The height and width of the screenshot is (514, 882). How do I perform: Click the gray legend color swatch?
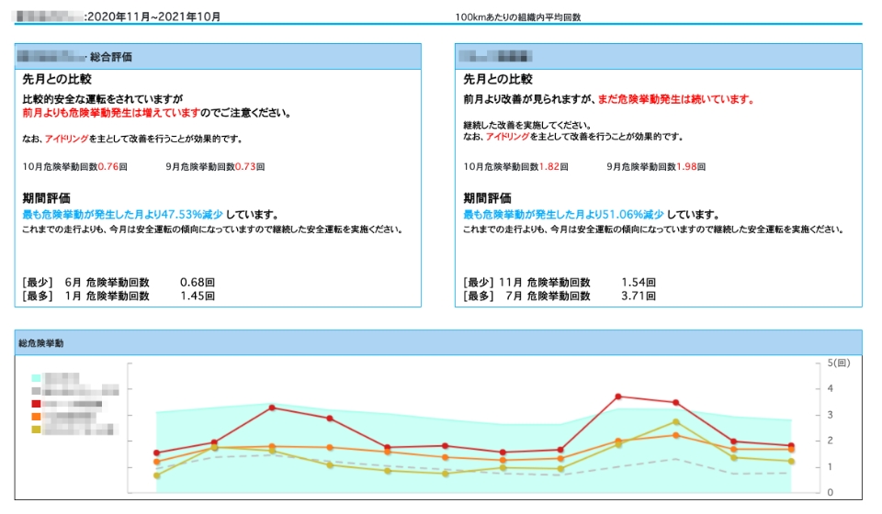(x=36, y=391)
